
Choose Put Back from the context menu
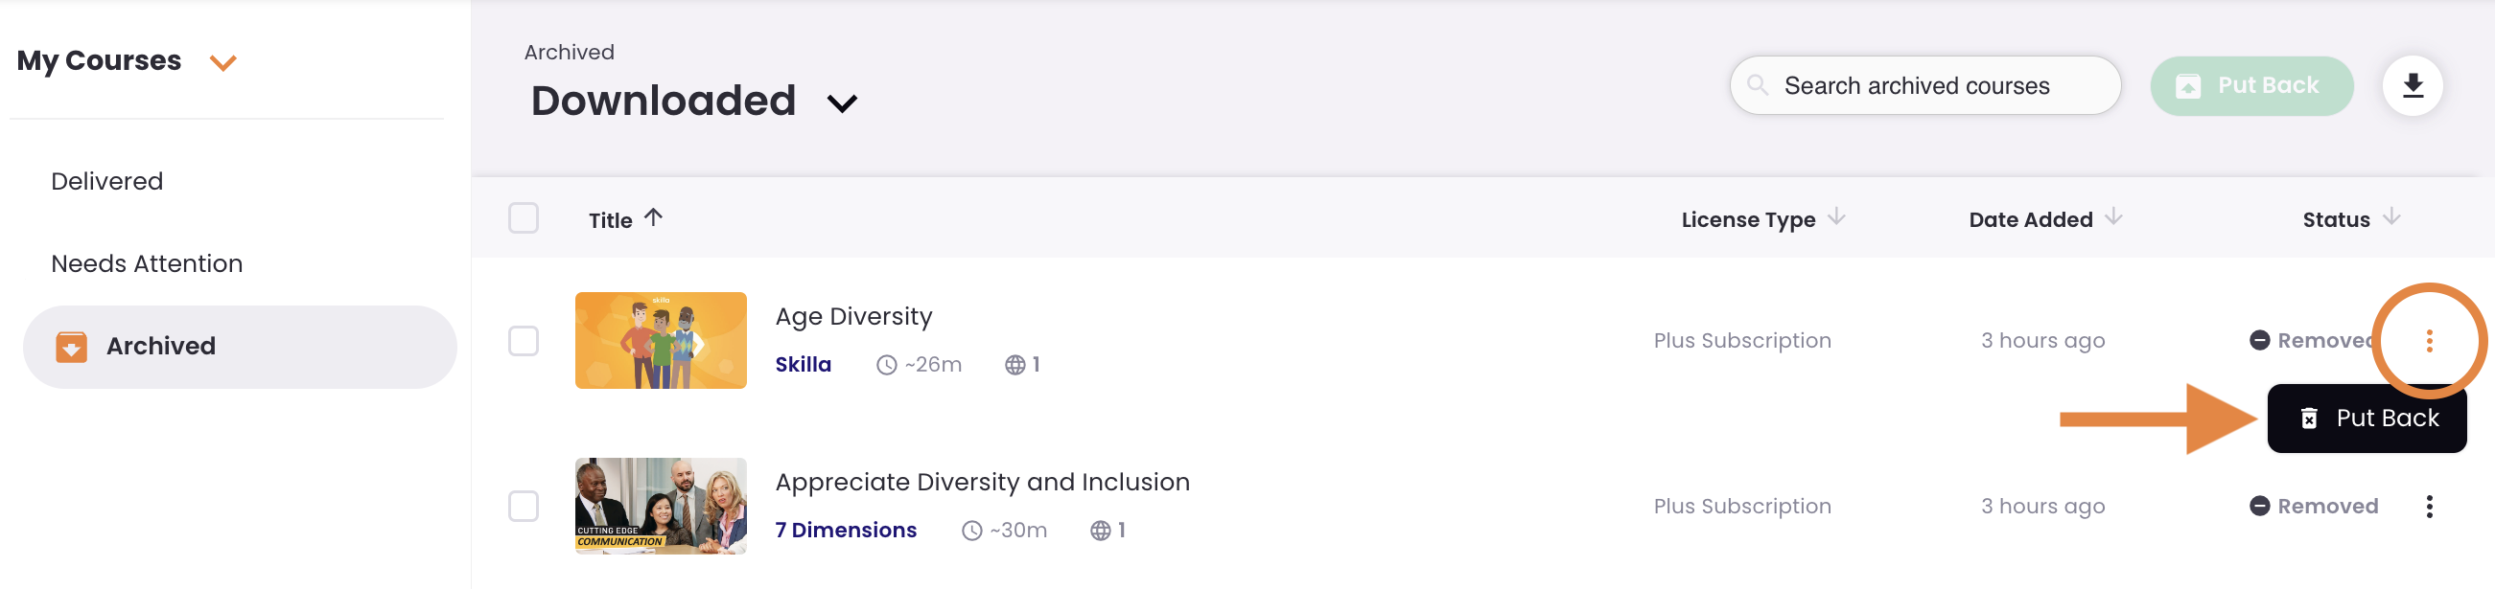pyautogui.click(x=2367, y=418)
